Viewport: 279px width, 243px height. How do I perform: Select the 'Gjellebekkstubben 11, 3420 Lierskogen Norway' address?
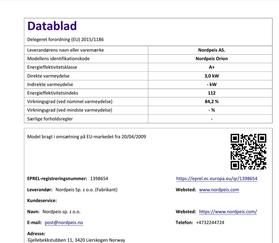click(x=76, y=240)
